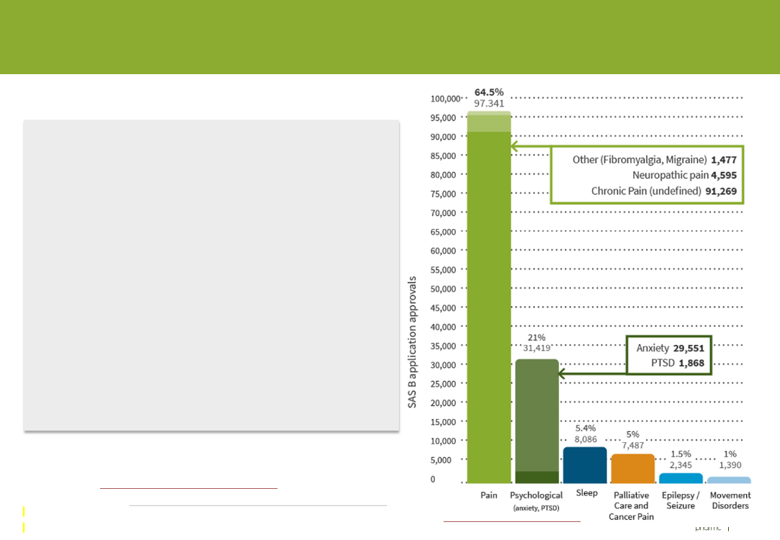Click the 'Movement Disorders' axis label

(x=730, y=500)
